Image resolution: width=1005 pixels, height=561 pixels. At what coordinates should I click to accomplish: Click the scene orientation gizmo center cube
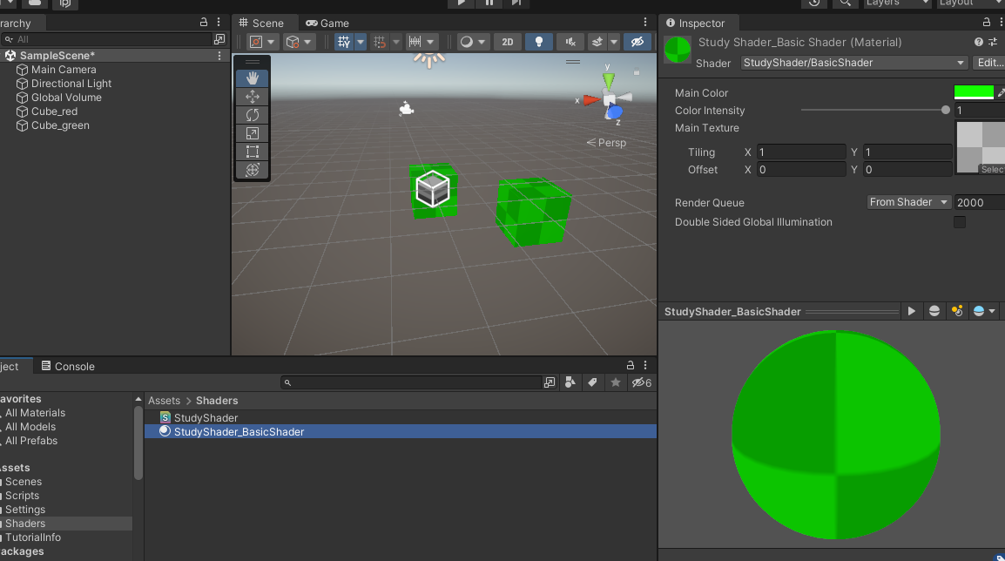tap(610, 99)
